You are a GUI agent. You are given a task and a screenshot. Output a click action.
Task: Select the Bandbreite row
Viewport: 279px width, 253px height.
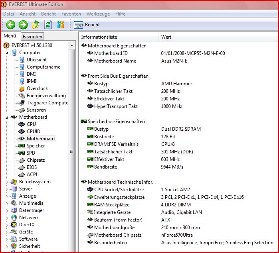pyautogui.click(x=179, y=167)
